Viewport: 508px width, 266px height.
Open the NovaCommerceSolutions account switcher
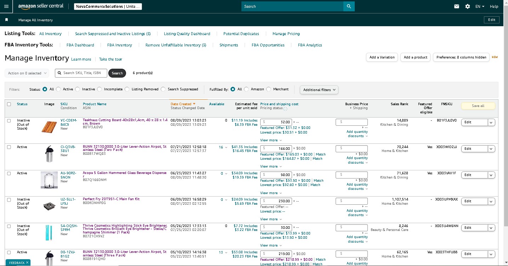[108, 6]
